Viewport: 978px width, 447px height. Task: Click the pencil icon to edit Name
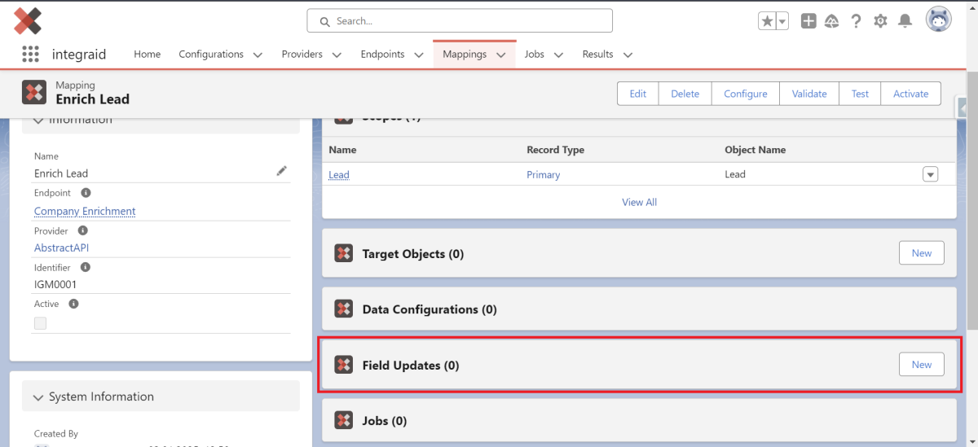click(281, 171)
